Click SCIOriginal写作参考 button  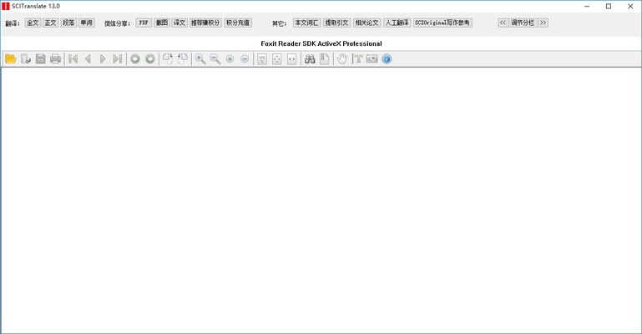pyautogui.click(x=442, y=23)
